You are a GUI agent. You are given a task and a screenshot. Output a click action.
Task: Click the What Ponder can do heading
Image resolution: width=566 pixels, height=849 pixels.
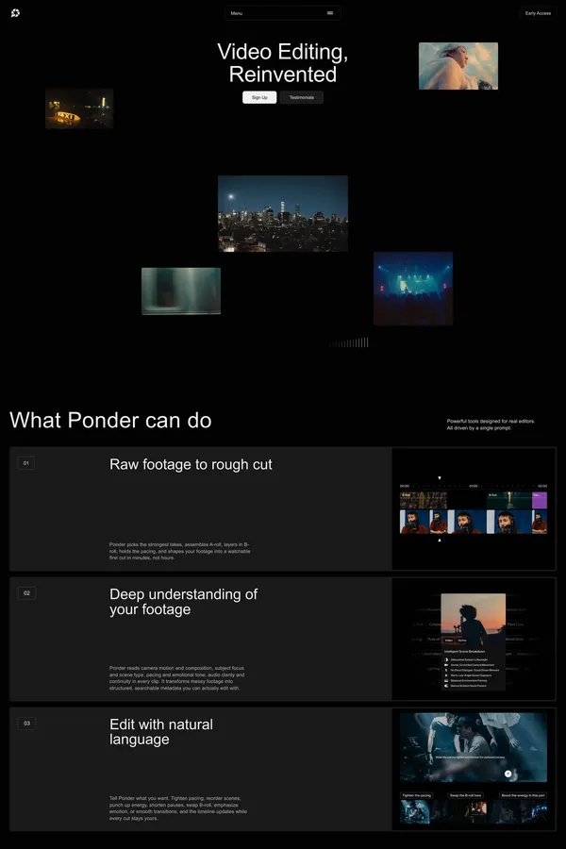click(x=110, y=420)
